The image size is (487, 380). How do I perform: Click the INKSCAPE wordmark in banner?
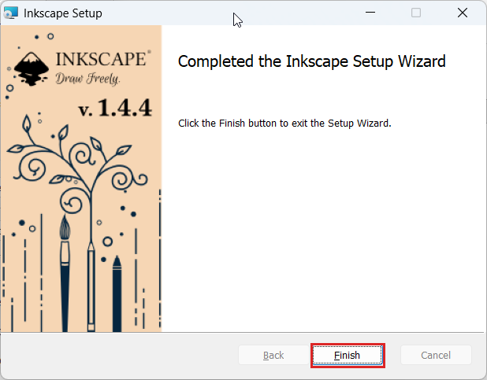coord(102,59)
